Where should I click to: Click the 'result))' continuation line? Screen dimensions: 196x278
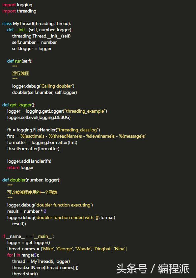[x=19, y=224]
